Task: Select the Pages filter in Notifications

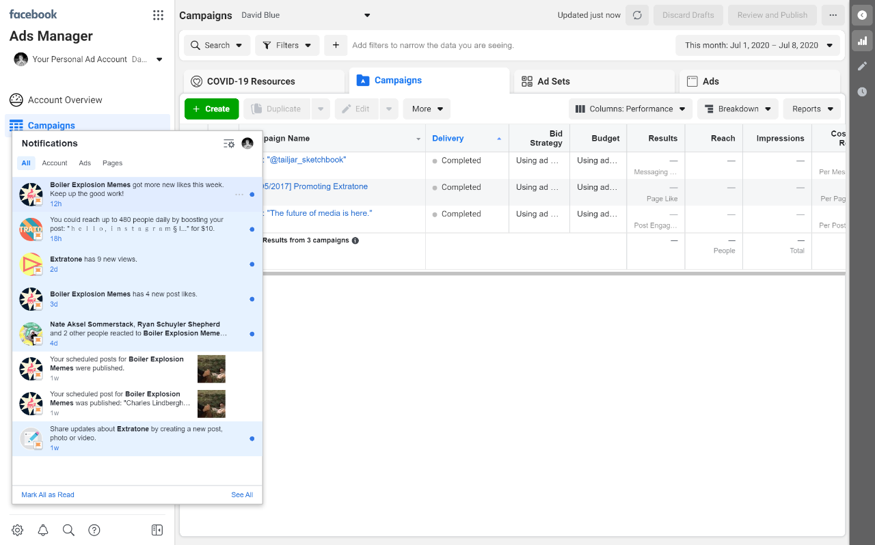Action: click(113, 163)
